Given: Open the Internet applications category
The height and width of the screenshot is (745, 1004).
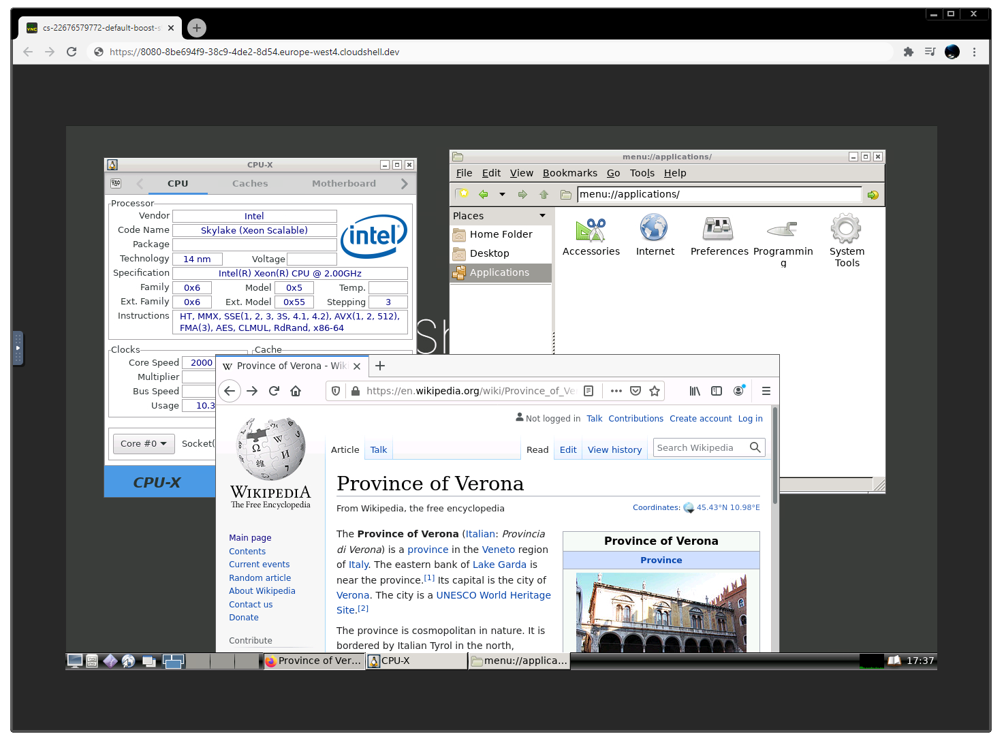Looking at the screenshot, I should (655, 236).
